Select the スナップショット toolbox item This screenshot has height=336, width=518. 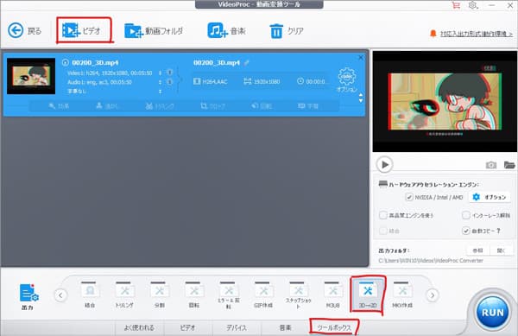click(x=298, y=295)
